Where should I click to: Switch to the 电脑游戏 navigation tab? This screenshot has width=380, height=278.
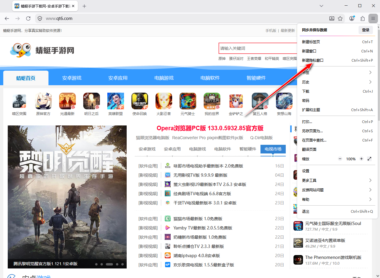(x=164, y=78)
